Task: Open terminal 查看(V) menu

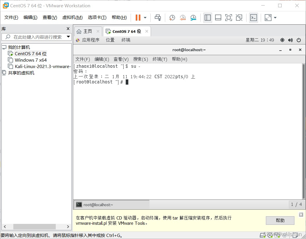Action: [x=121, y=59]
